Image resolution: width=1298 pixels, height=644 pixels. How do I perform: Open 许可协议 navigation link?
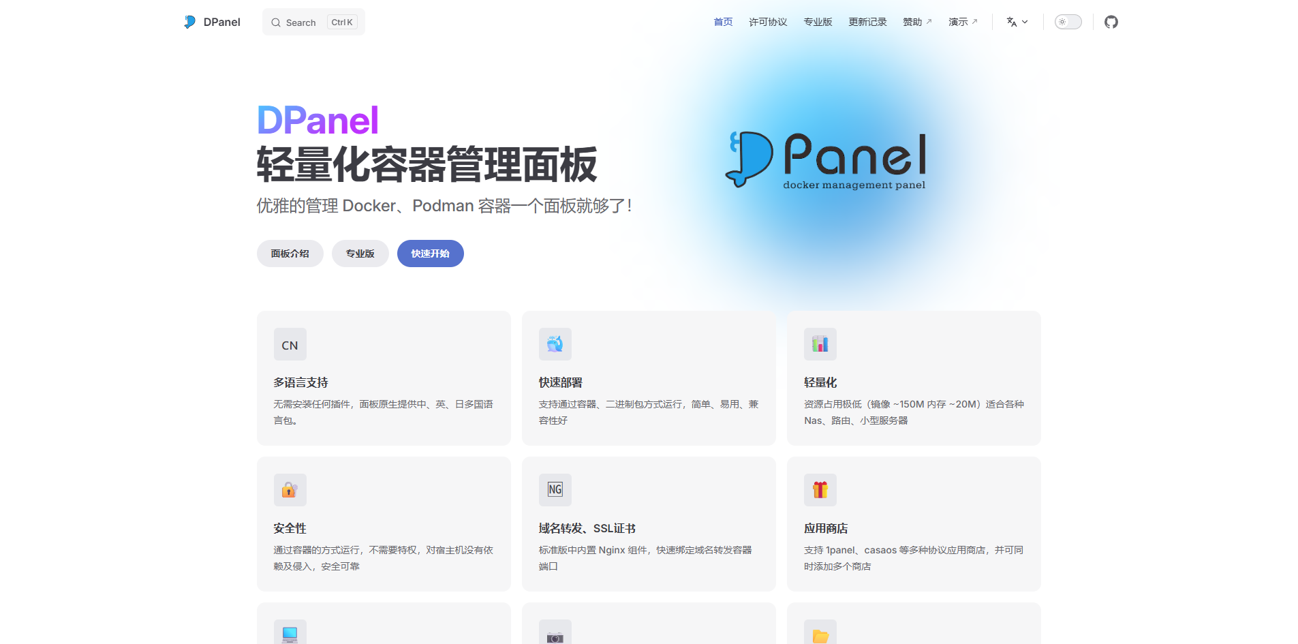click(768, 22)
